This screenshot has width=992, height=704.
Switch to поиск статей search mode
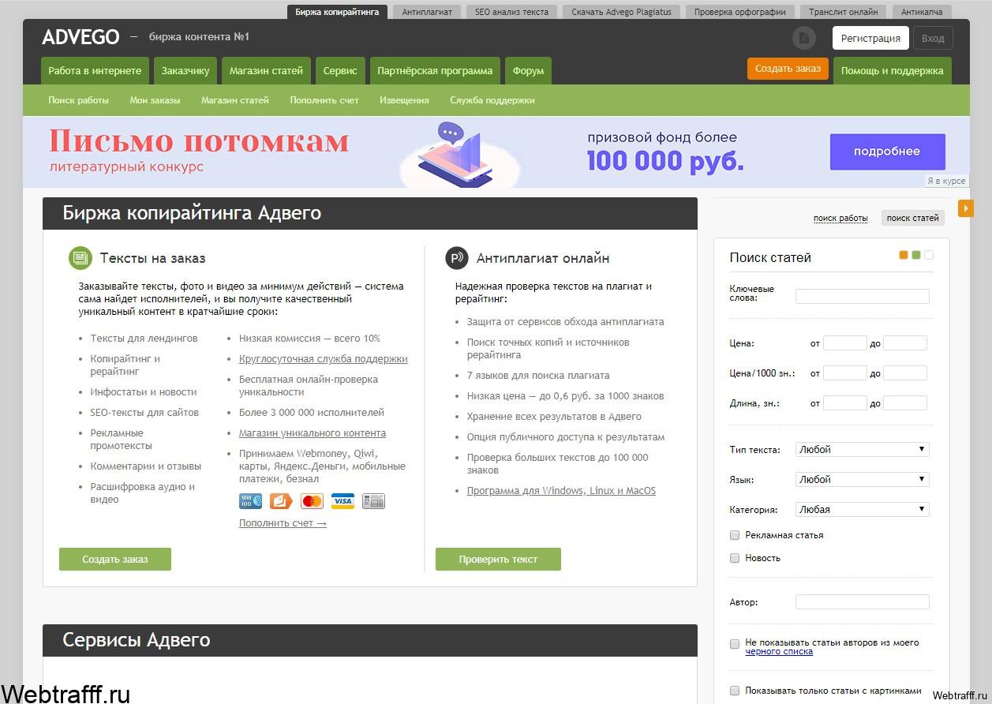(913, 218)
